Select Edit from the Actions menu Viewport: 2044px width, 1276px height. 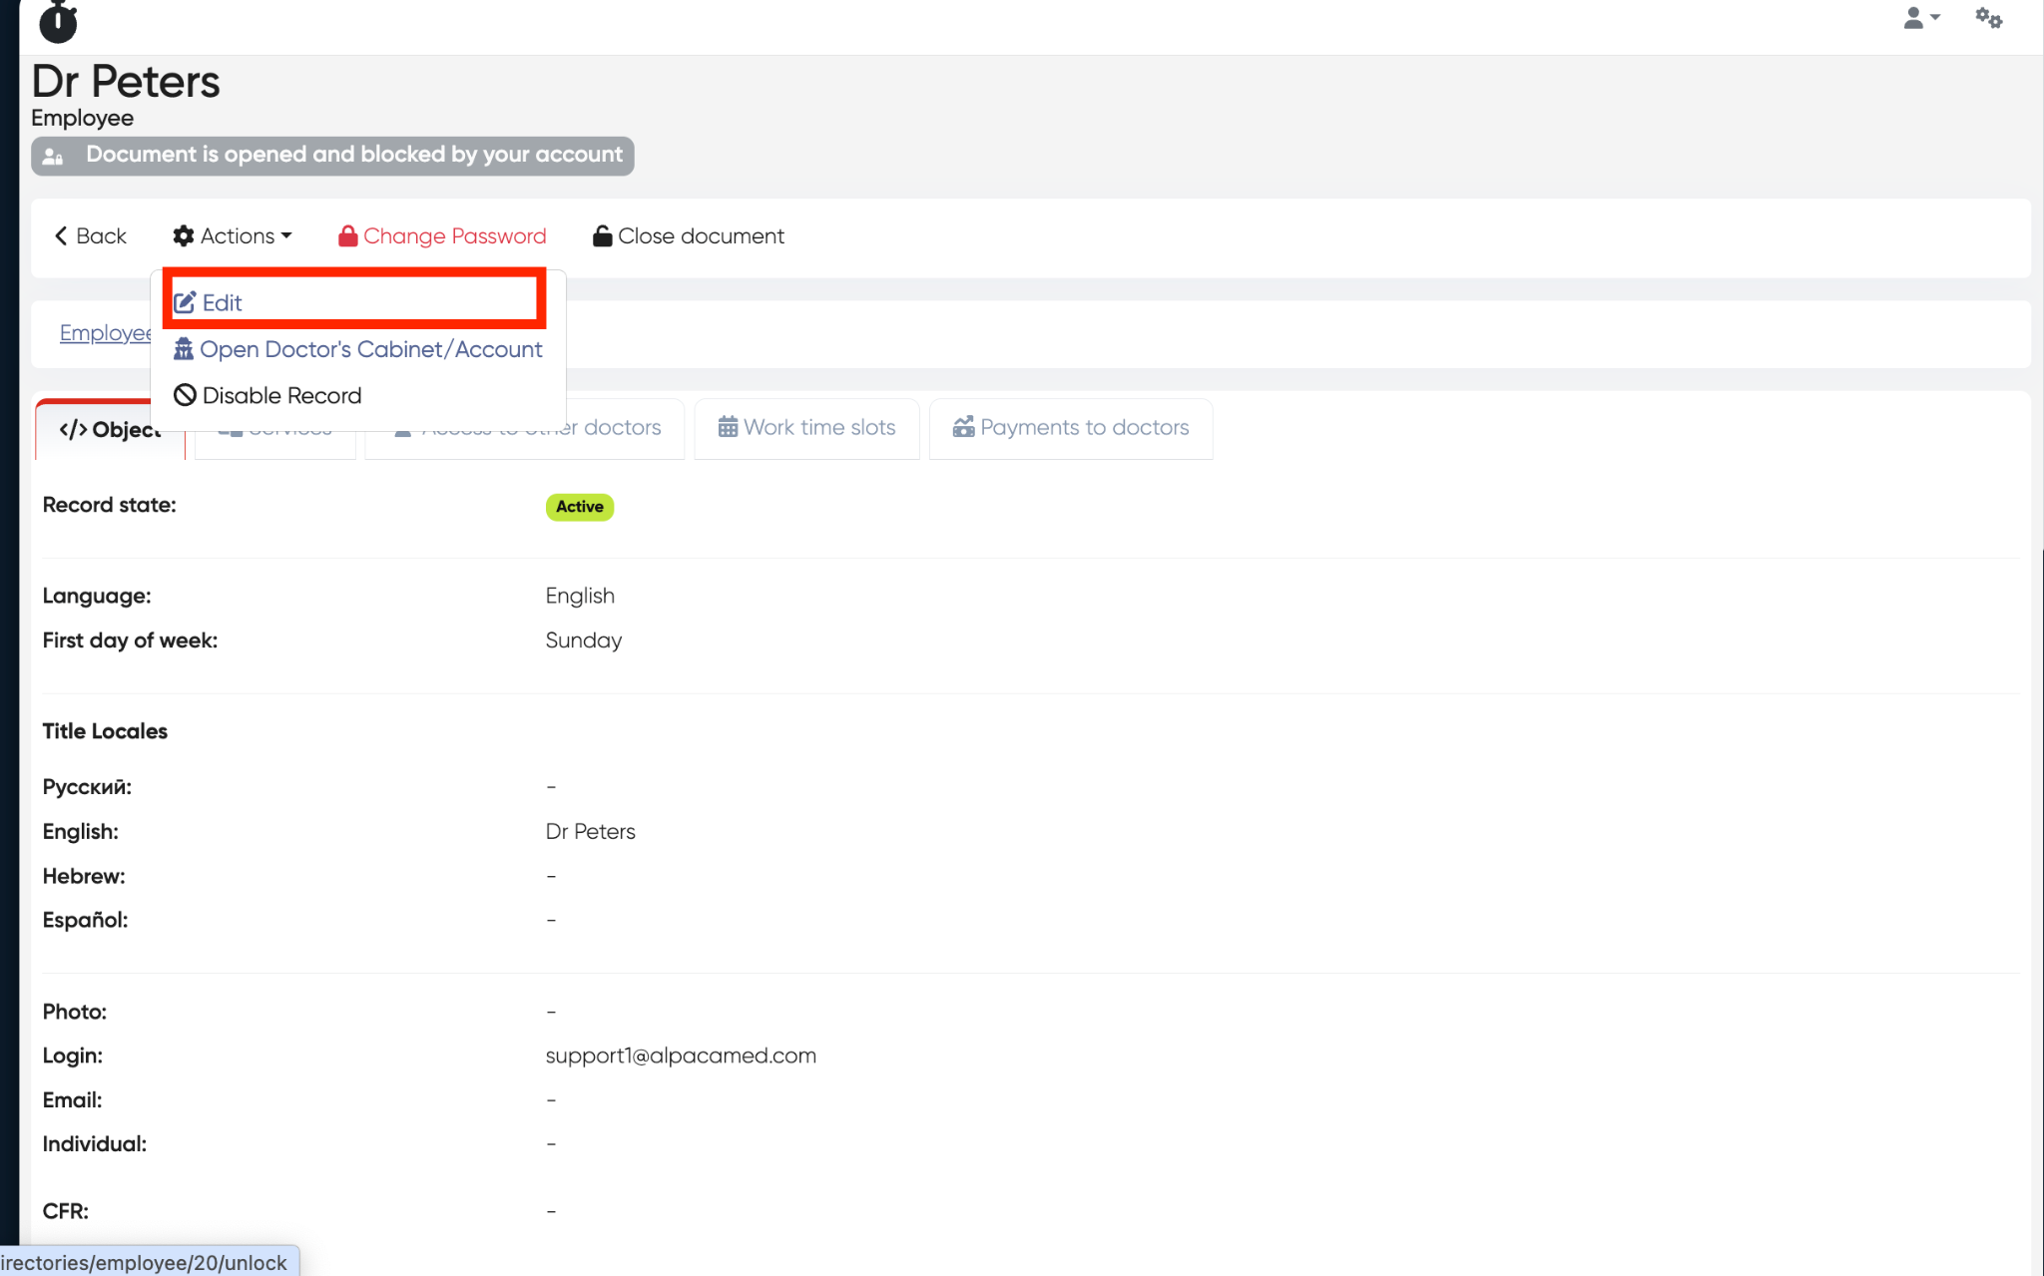click(x=223, y=302)
